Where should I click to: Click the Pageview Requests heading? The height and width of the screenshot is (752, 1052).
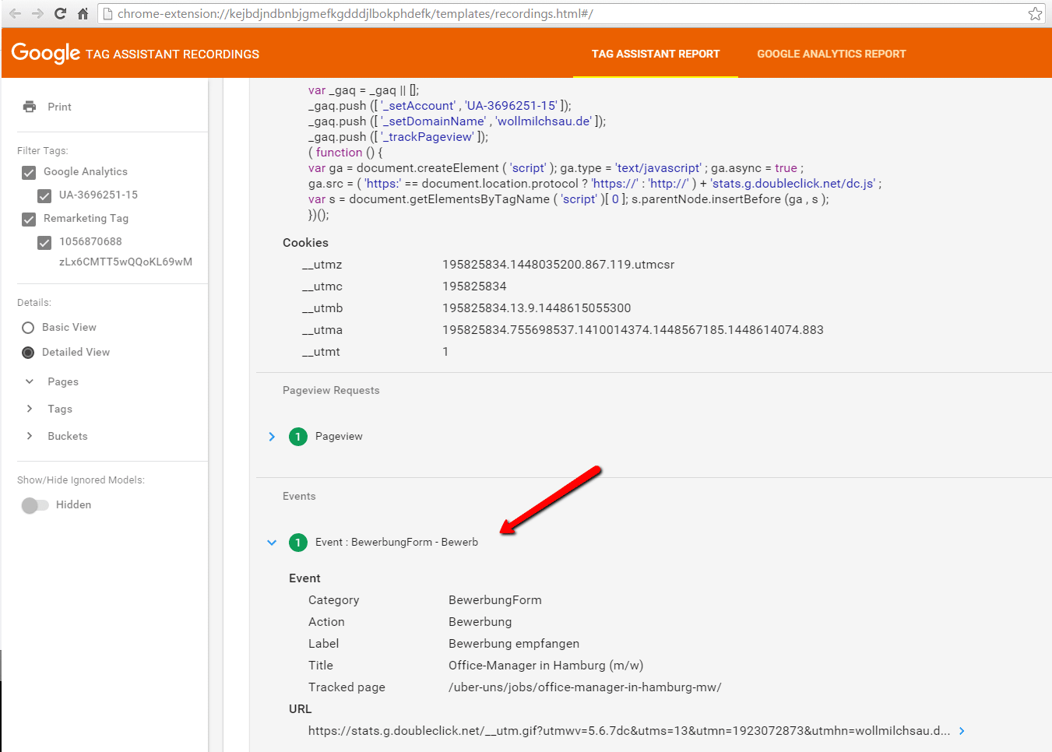click(x=331, y=390)
